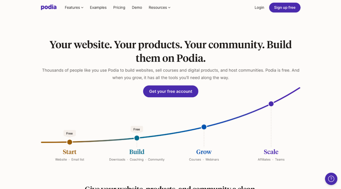The image size is (341, 189).
Task: Click the Webinars label under Grow
Action: 212,159
